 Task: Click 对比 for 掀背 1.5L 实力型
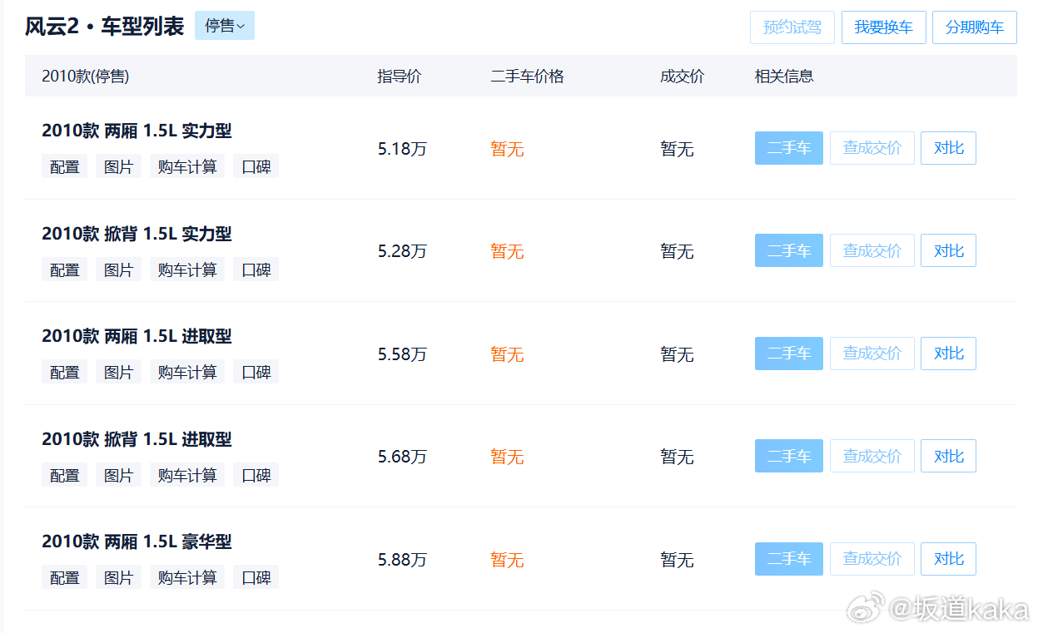point(948,250)
